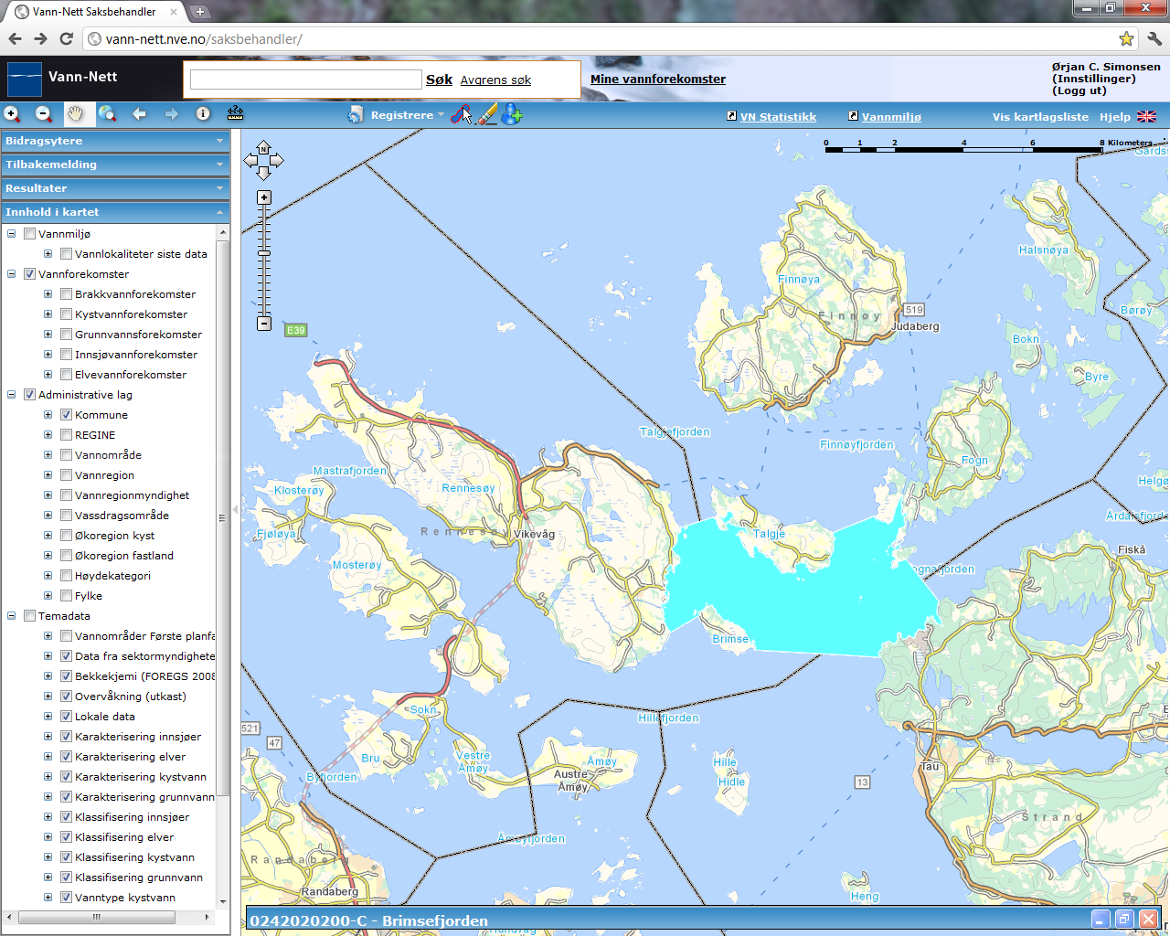Collapse the Vannforekomster tree node
This screenshot has width=1170, height=936.
(12, 274)
